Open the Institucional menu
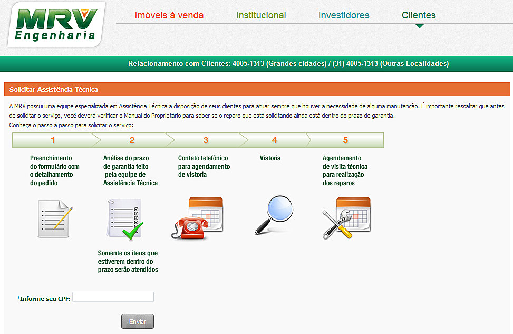This screenshot has height=334, width=513. point(261,15)
